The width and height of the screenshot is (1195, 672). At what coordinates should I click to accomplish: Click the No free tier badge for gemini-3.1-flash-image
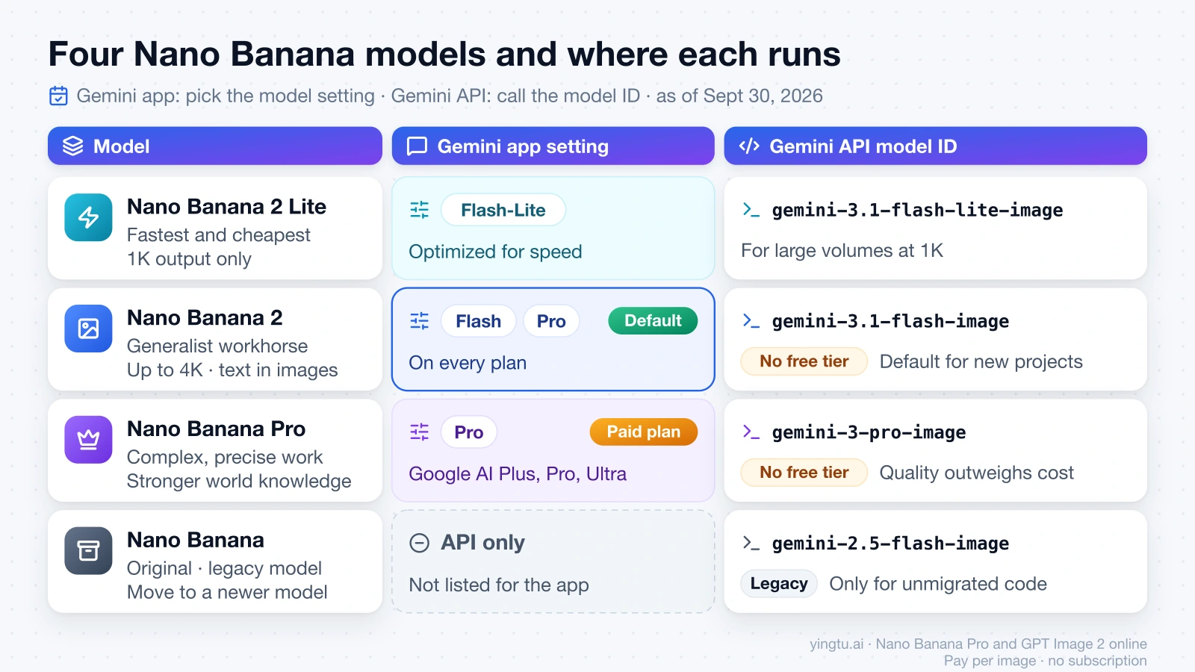[804, 361]
